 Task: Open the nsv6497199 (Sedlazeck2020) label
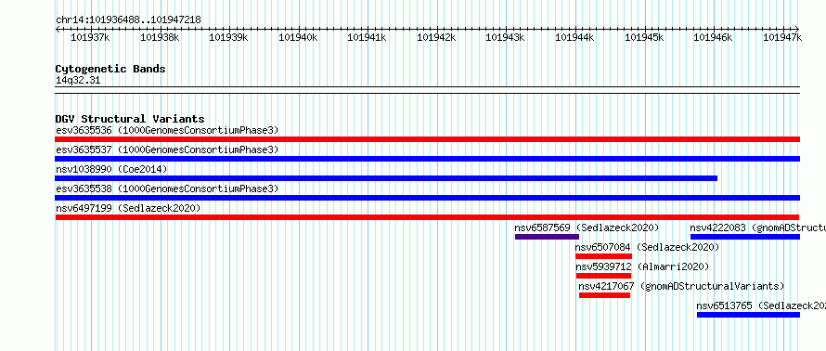click(x=128, y=208)
